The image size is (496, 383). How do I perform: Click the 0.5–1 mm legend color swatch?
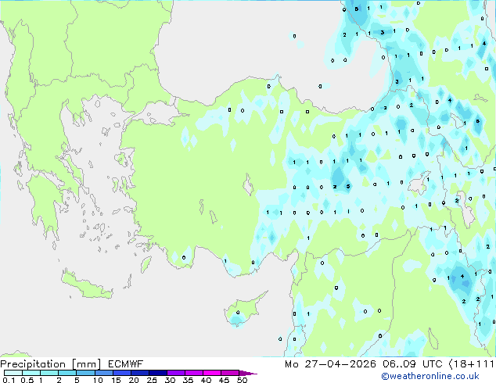coord(31,373)
